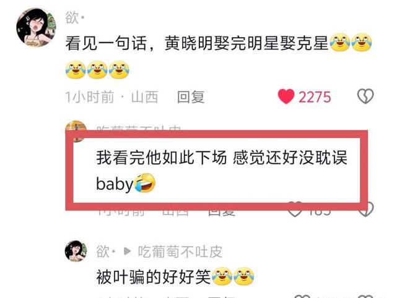
Task: Tap the dislike heart on second reply
Action: point(366,210)
